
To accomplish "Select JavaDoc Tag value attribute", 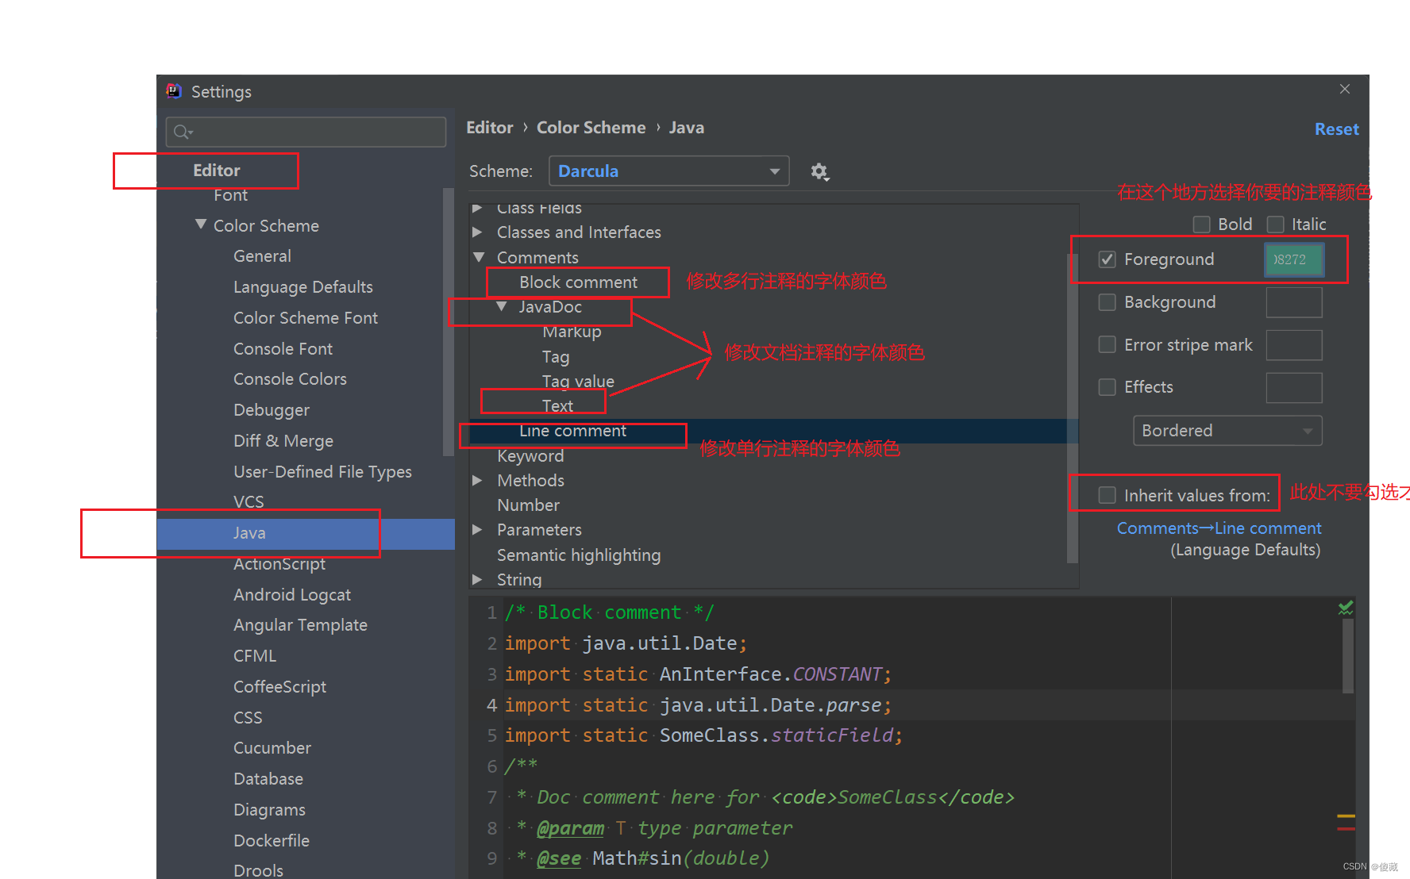I will point(578,382).
